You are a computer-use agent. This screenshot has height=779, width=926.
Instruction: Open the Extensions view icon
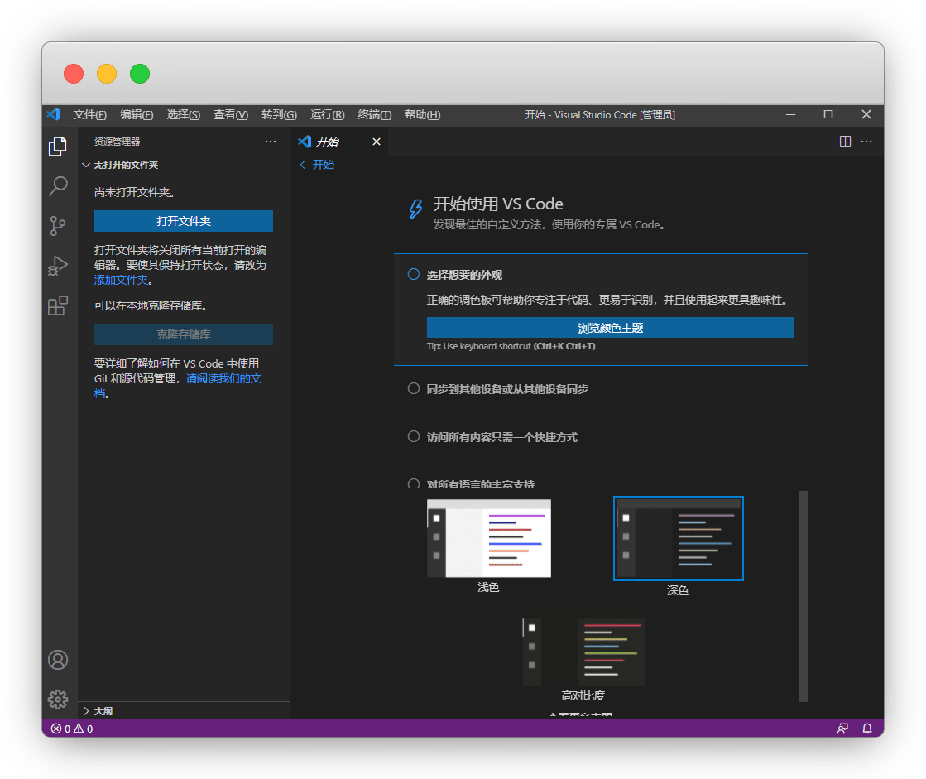click(58, 306)
